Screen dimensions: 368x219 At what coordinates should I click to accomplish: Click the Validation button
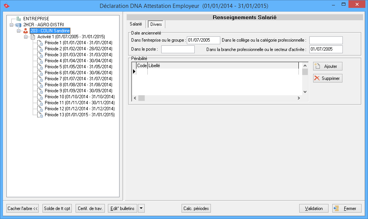coord(314,208)
